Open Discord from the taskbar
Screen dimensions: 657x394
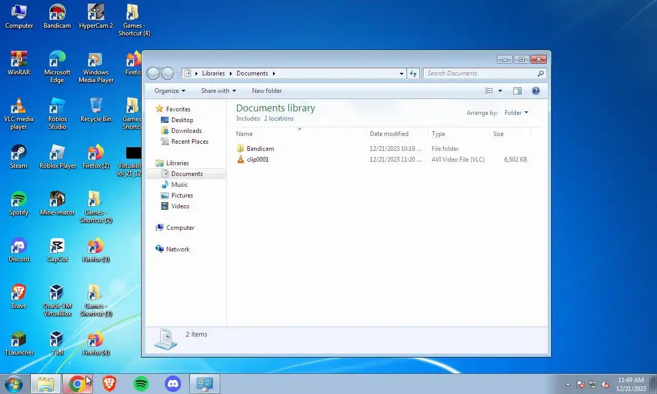[173, 384]
